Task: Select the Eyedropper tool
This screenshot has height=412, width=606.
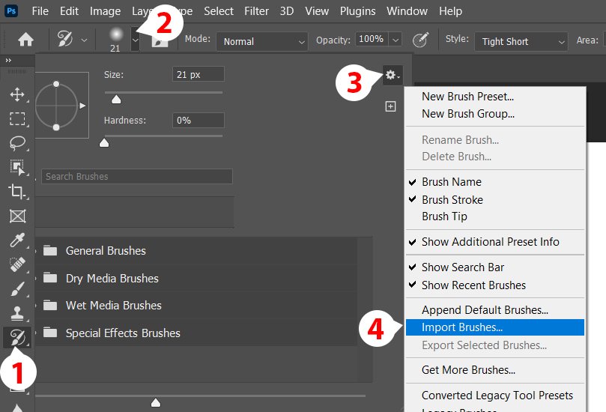Action: [17, 240]
